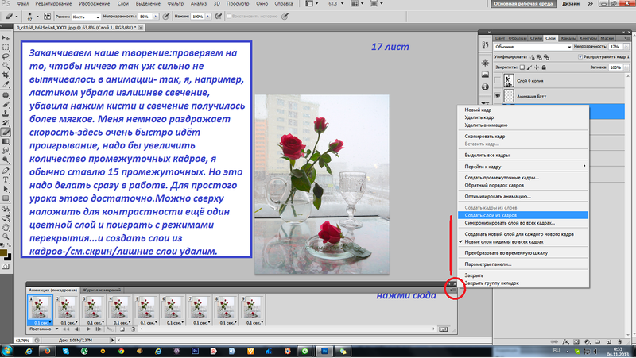Click lock image pixels brush icon
The width and height of the screenshot is (636, 358).
[529, 67]
